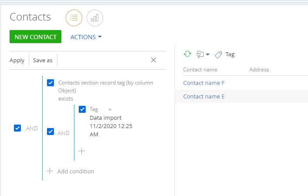Click the Tag button label

[230, 54]
